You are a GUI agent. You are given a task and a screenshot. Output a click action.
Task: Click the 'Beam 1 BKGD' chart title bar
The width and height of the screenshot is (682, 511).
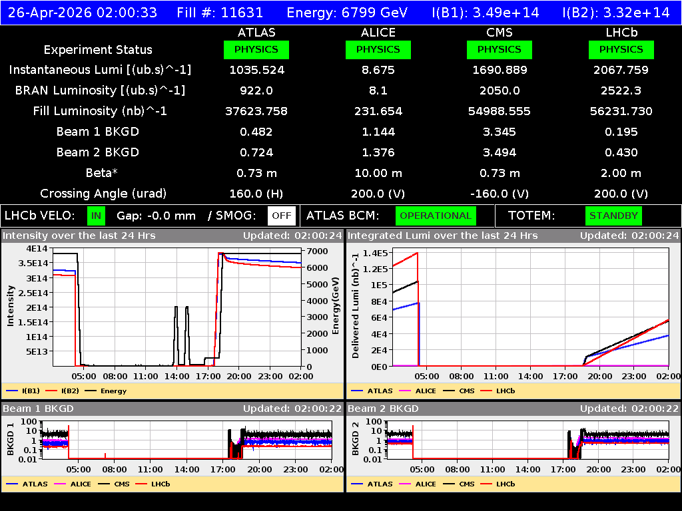coord(172,409)
